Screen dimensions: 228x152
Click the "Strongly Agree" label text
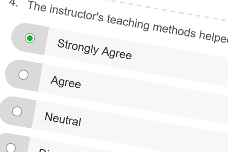point(95,49)
